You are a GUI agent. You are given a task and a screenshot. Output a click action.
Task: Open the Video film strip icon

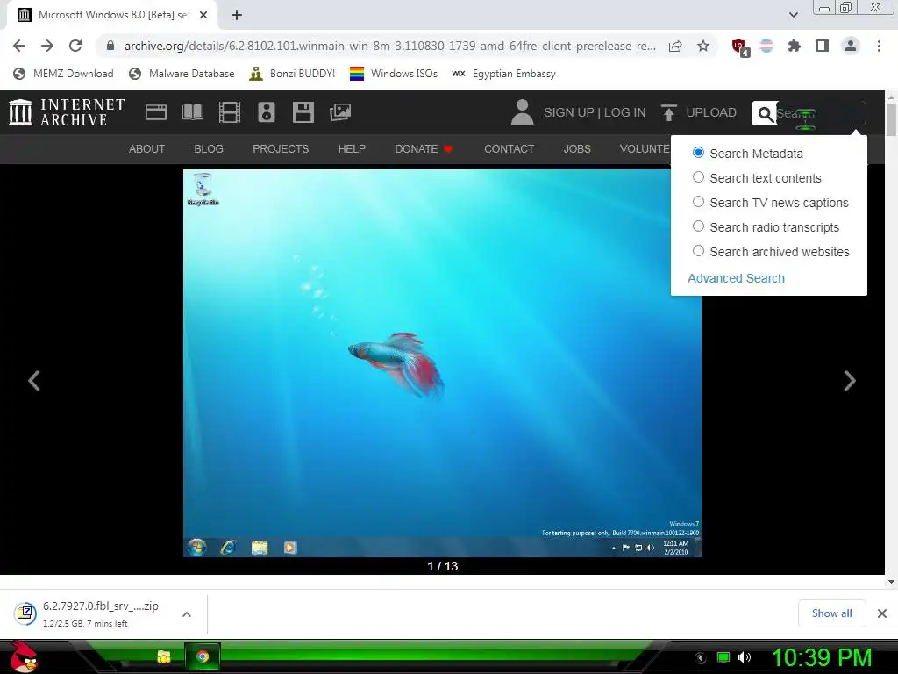230,112
